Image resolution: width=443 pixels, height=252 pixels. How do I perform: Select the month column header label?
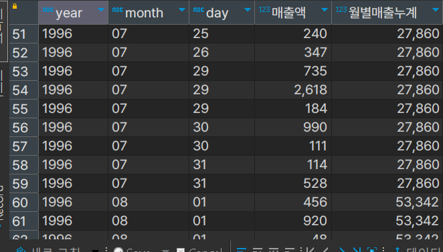click(x=144, y=13)
